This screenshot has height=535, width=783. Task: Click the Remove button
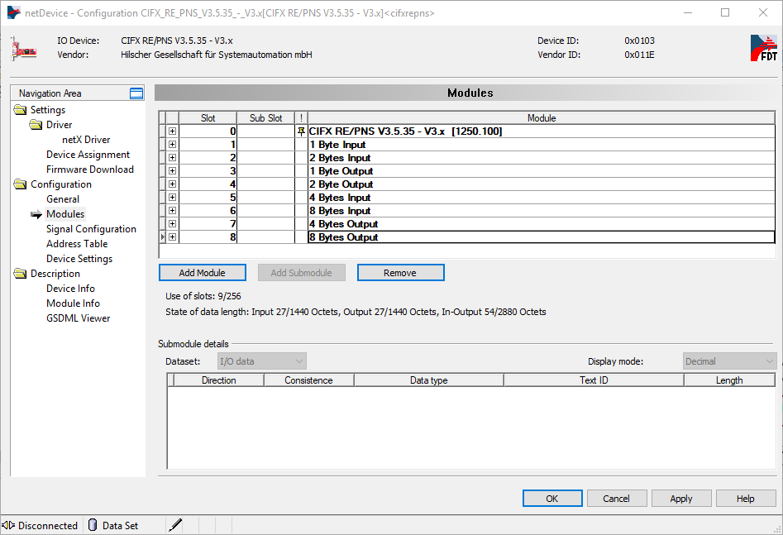click(400, 273)
